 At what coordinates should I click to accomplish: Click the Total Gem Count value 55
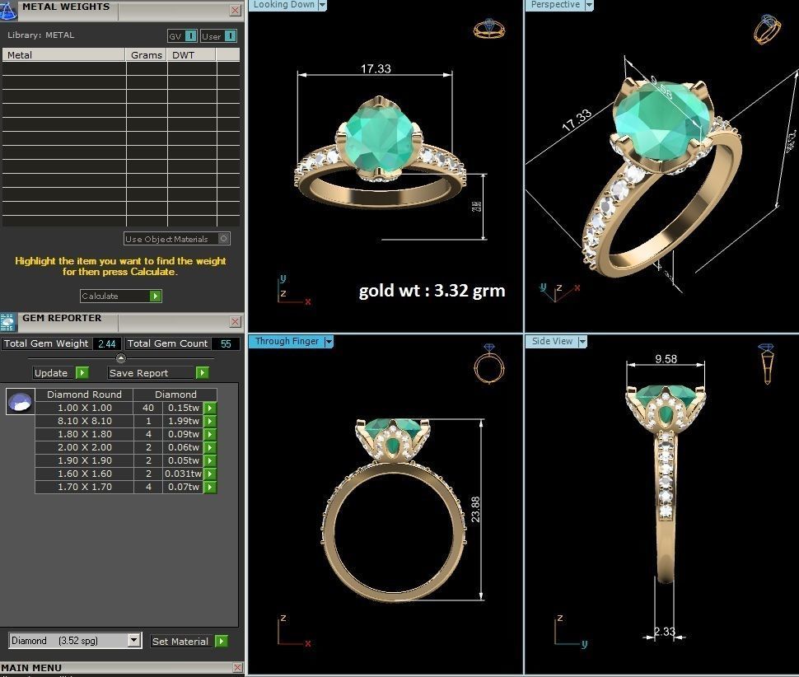tap(225, 343)
